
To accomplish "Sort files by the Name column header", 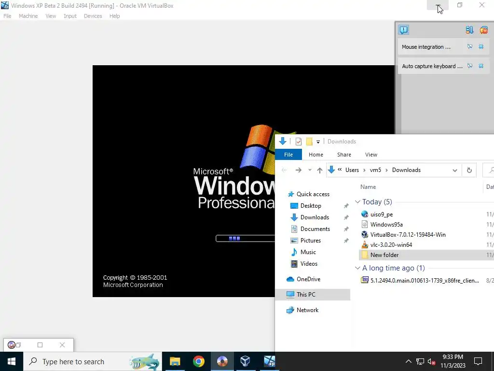I will click(x=368, y=187).
